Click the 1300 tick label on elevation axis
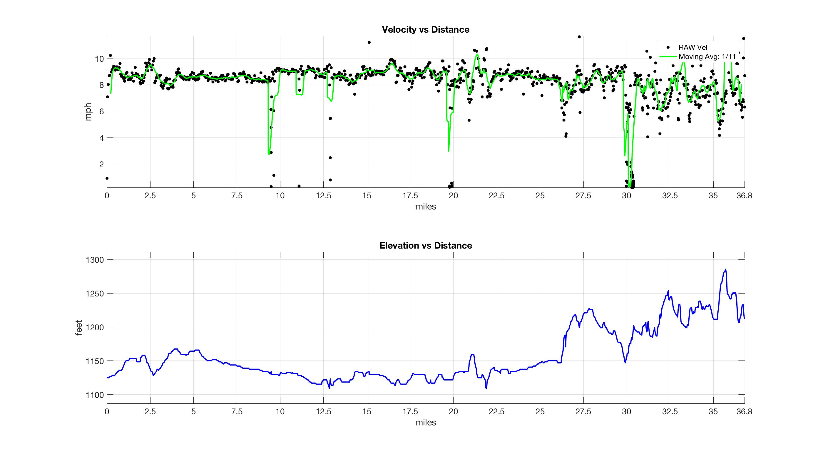The height and width of the screenshot is (456, 823). coord(95,260)
